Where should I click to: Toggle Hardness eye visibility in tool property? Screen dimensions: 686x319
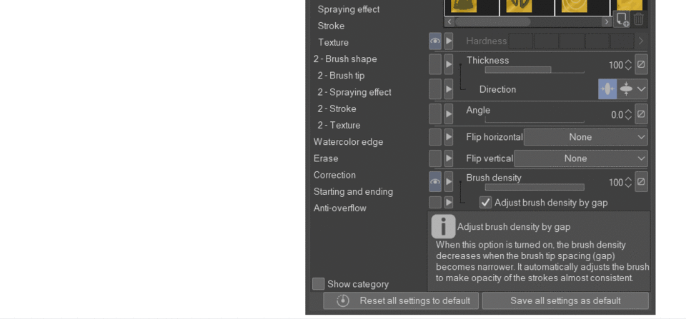[435, 41]
